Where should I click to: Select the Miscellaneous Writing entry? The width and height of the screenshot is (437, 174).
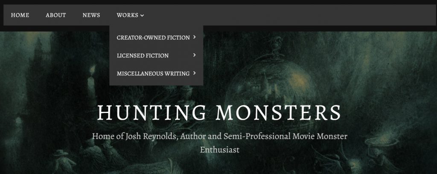(153, 74)
